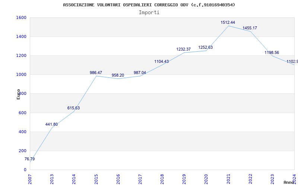The image size is (298, 186).
Task: Click the 1400 Euro axis value
Action: click(21, 36)
